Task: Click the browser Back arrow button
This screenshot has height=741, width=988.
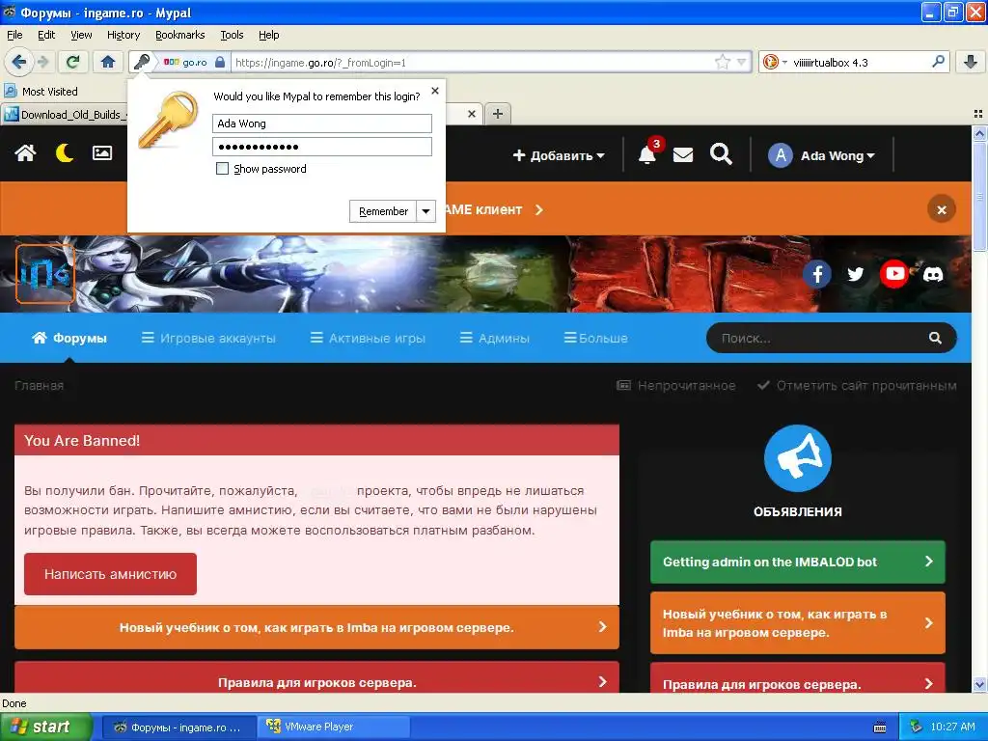Action: [18, 62]
